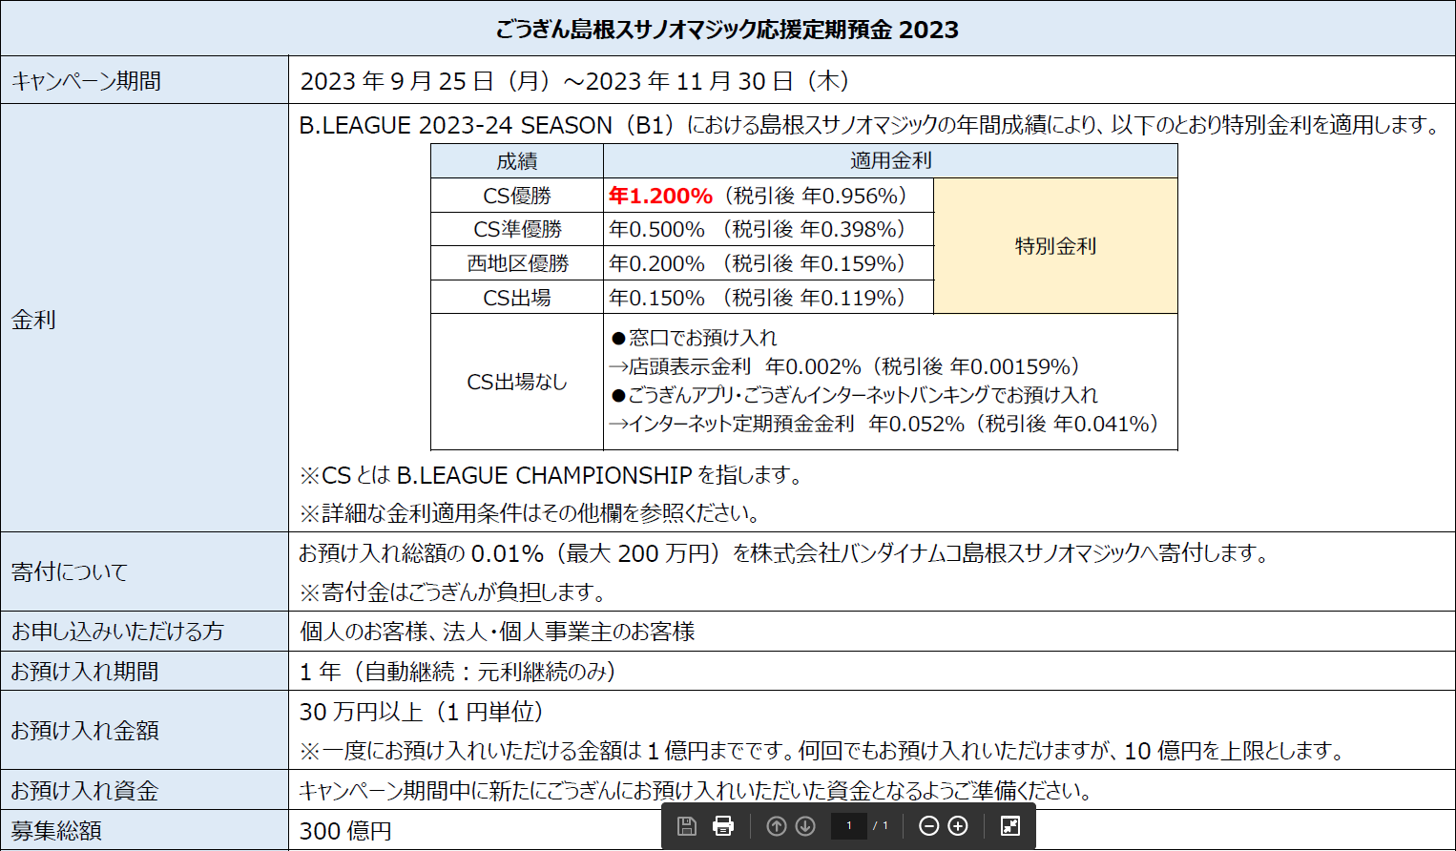This screenshot has height=851, width=1456.
Task: Click the 募集総額 row label
Action: (x=56, y=831)
